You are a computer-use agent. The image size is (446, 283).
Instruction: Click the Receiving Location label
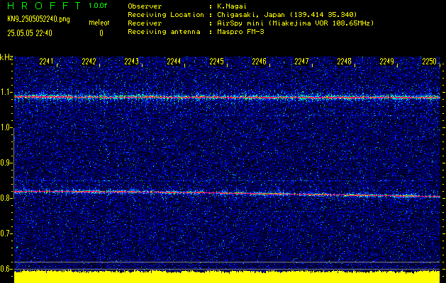tap(166, 15)
